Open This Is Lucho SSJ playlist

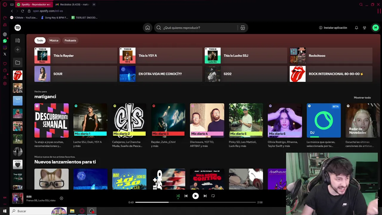pyautogui.click(x=246, y=56)
